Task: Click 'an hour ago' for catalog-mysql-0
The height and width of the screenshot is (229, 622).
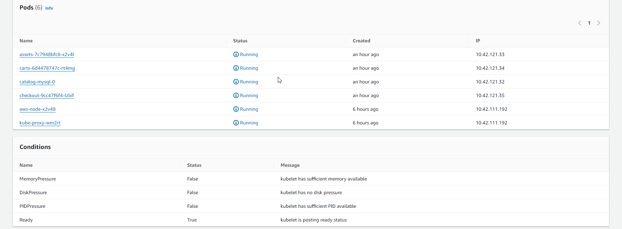Action: click(366, 82)
